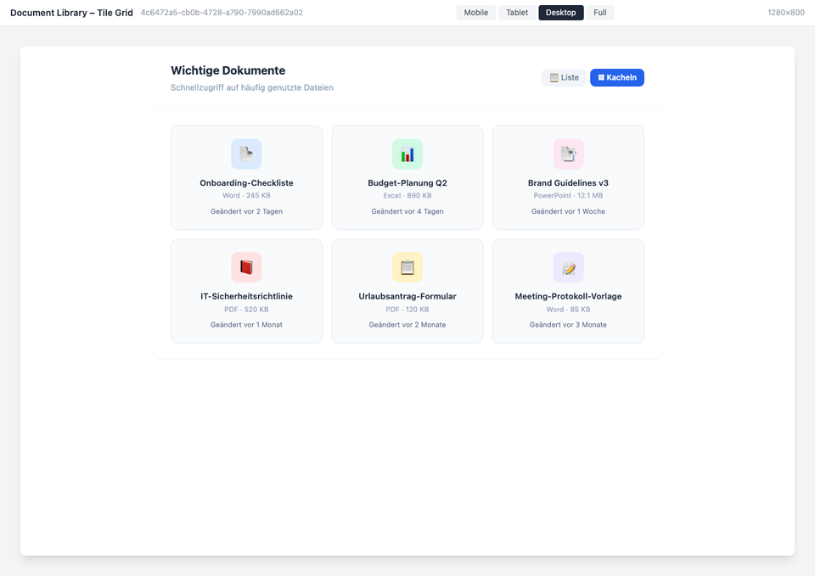Click the 1280×800 resolution label

point(785,13)
